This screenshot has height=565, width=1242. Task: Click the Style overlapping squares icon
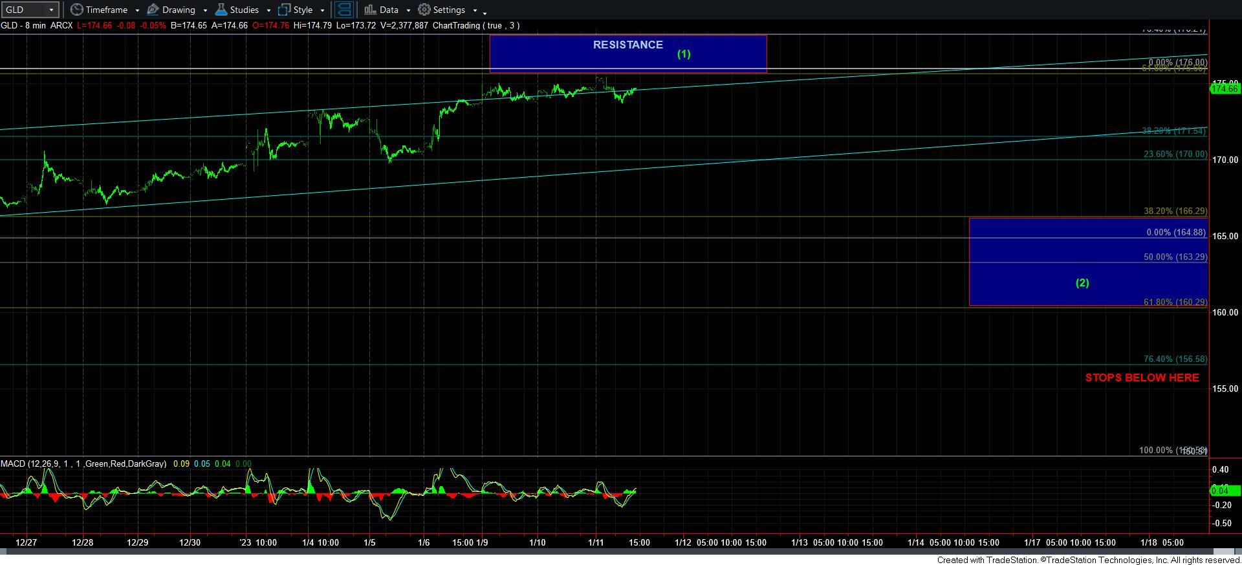(284, 10)
